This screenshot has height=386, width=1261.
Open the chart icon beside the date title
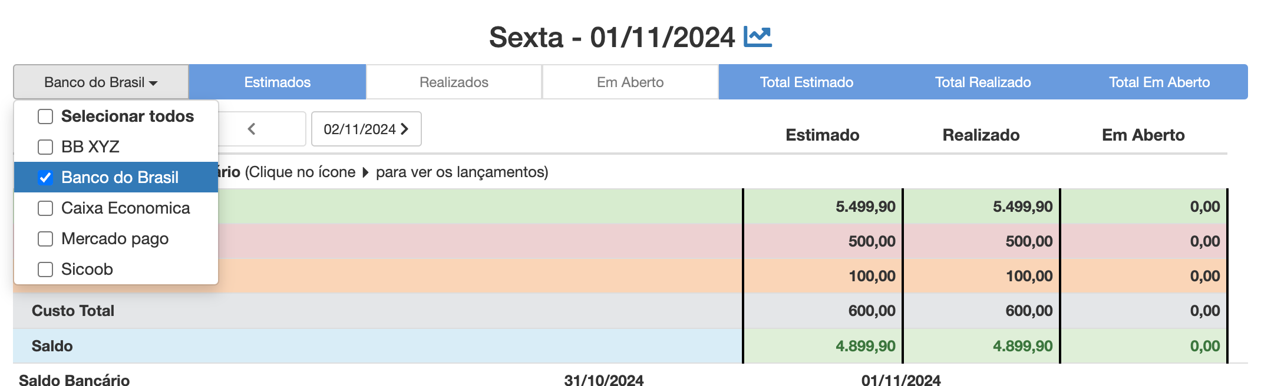pos(757,37)
